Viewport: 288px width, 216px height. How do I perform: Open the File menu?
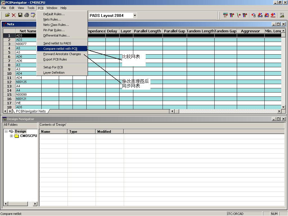(4, 8)
